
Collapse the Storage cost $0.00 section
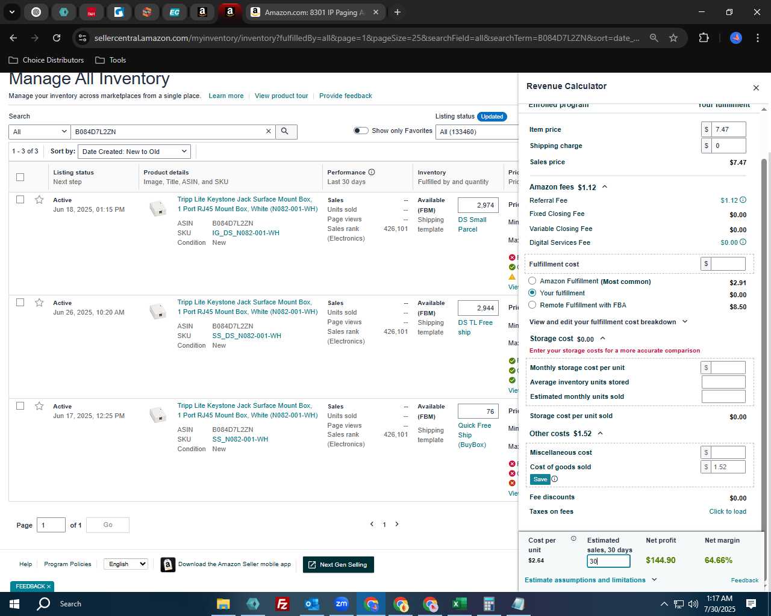click(x=603, y=339)
